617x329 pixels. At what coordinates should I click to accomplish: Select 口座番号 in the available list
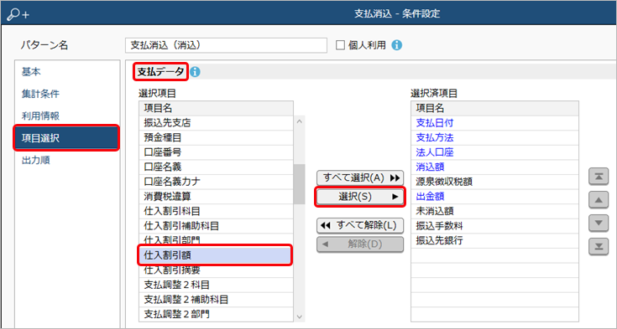(x=216, y=152)
